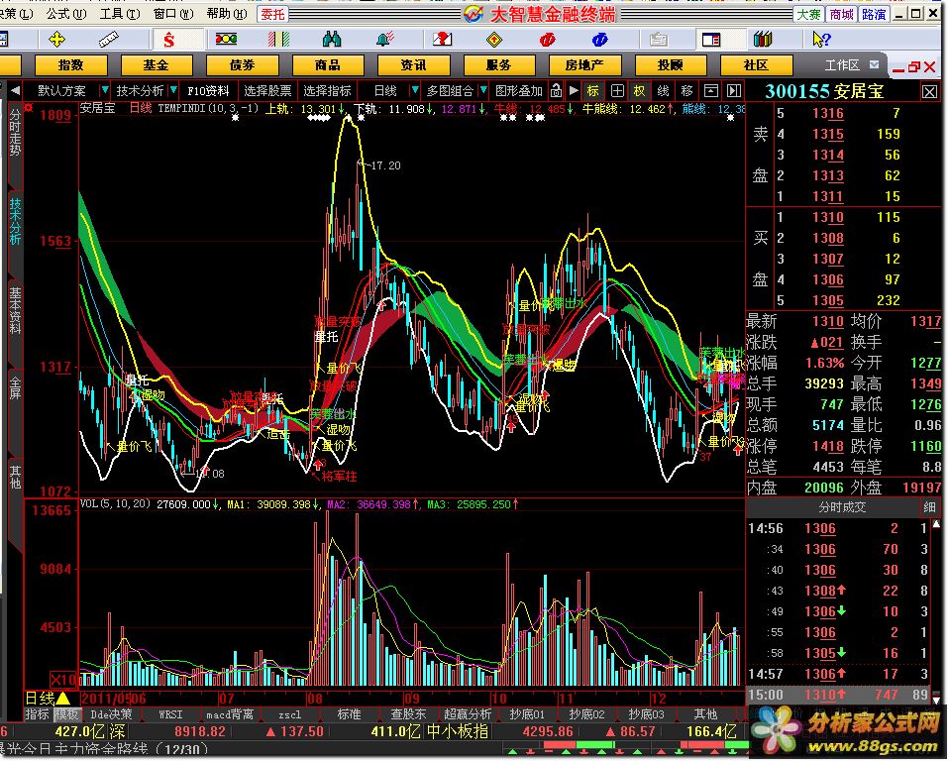Toggle the X10 volume scale button

click(x=63, y=680)
